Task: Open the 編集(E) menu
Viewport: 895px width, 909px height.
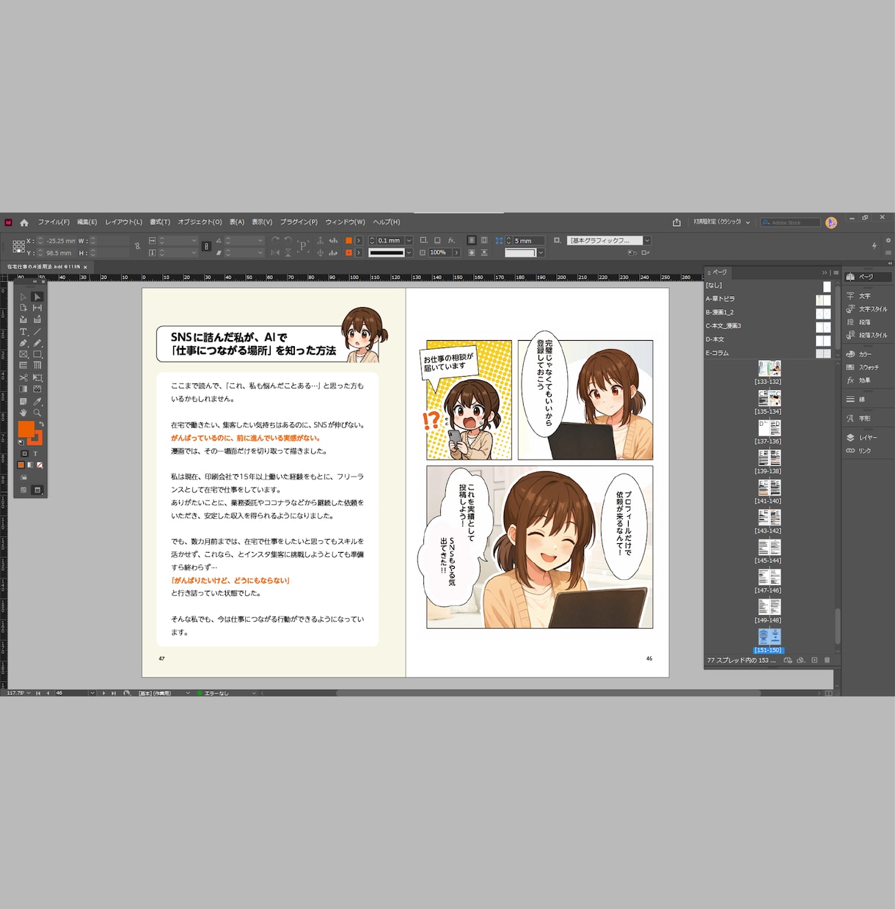Action: coord(87,222)
